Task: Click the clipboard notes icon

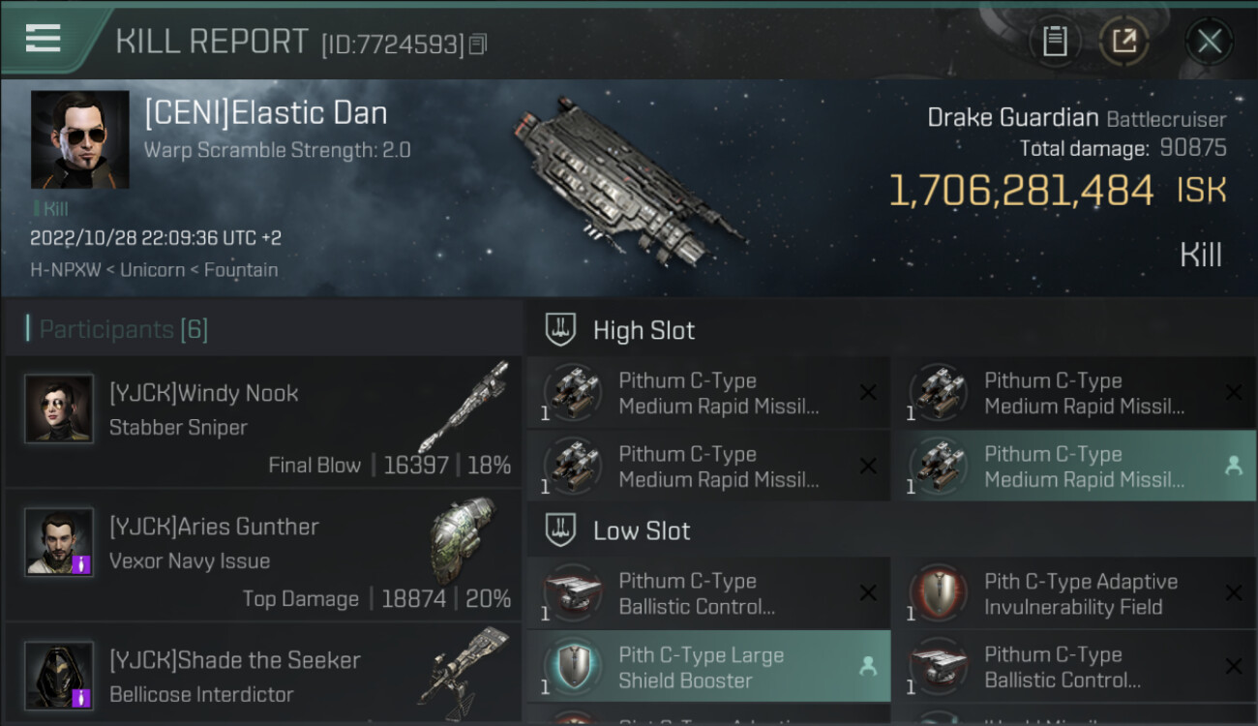Action: pyautogui.click(x=1055, y=42)
